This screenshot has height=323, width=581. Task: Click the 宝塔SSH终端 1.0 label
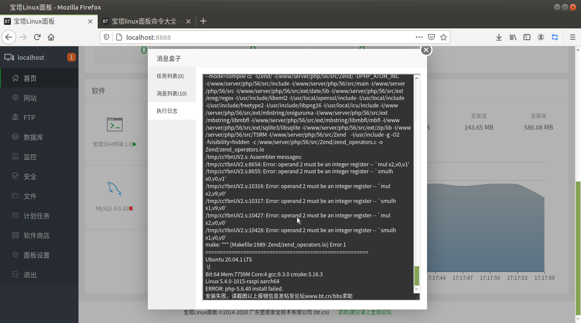112,144
